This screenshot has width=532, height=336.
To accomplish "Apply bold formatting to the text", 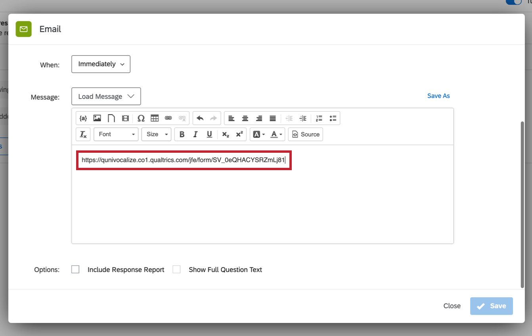I will 182,134.
